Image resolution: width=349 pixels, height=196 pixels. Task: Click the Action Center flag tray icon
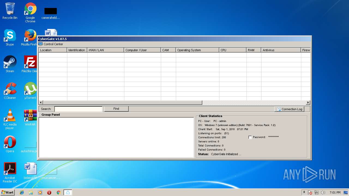tap(310, 192)
